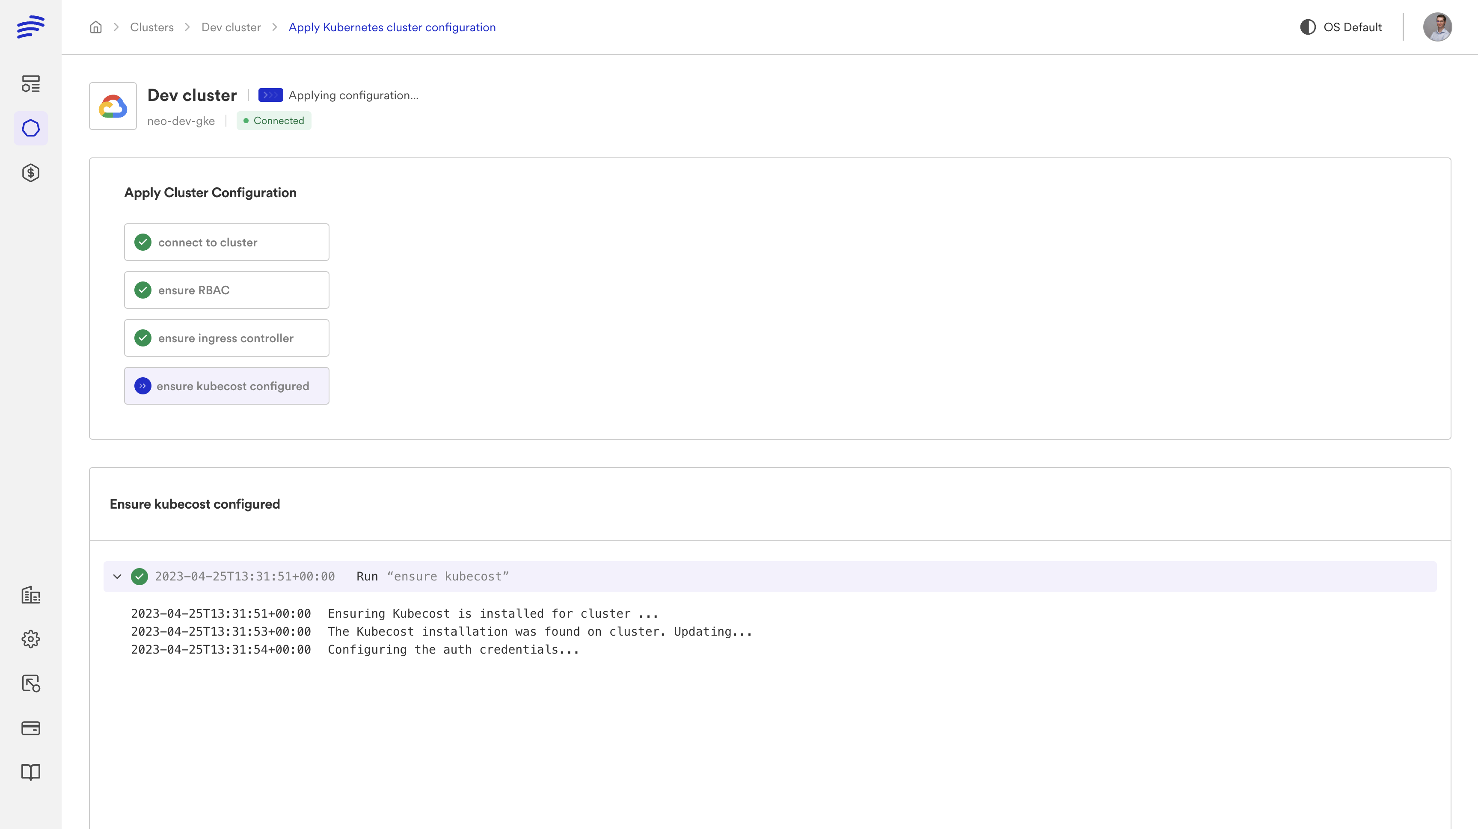Select the "ensure ingress controller" step

[x=227, y=338]
